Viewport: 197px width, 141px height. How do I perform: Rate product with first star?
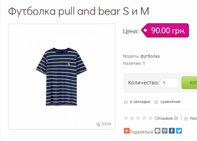click(126, 118)
